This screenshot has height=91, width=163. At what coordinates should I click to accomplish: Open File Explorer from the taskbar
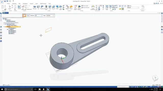tap(39, 89)
